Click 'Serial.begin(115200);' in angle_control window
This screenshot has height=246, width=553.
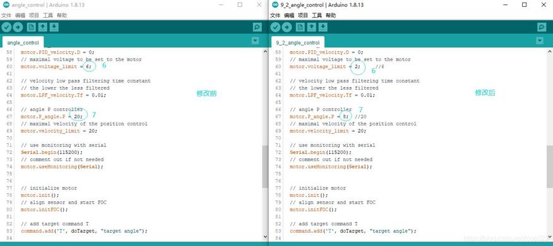[x=52, y=152]
